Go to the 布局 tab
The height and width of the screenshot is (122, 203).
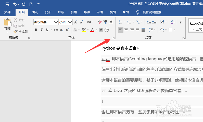click(61, 12)
